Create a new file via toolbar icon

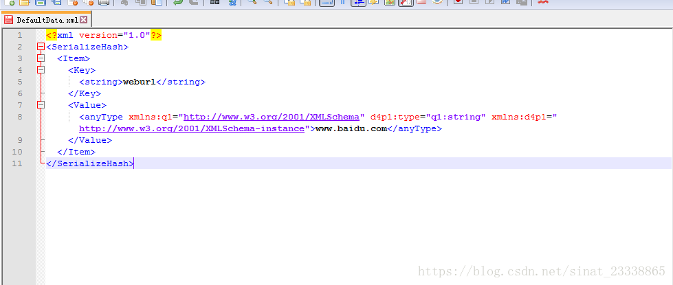tap(9, 2)
